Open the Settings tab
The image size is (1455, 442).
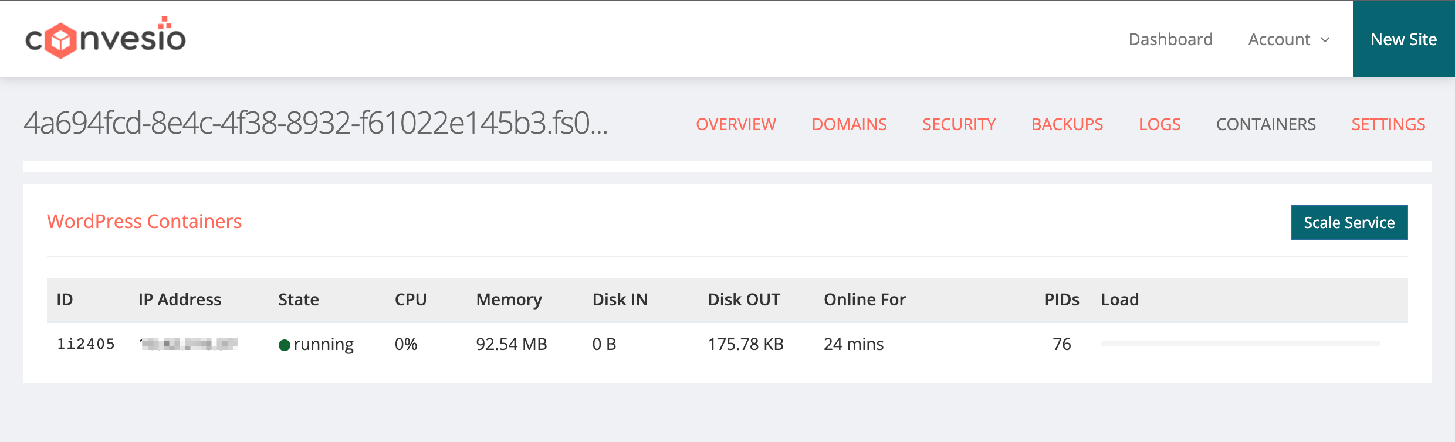(1388, 124)
